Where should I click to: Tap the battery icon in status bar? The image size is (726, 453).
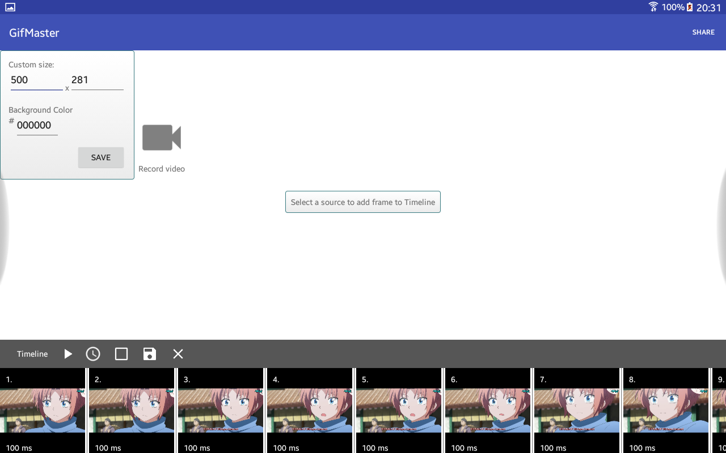point(690,7)
